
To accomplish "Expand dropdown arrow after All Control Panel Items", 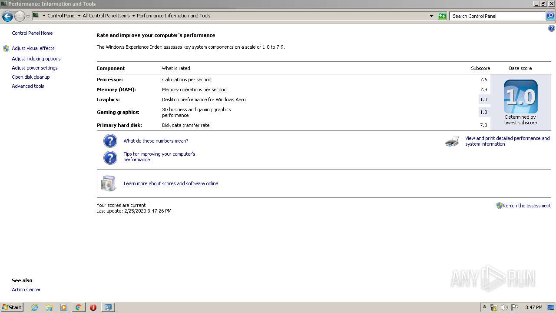I will [133, 16].
